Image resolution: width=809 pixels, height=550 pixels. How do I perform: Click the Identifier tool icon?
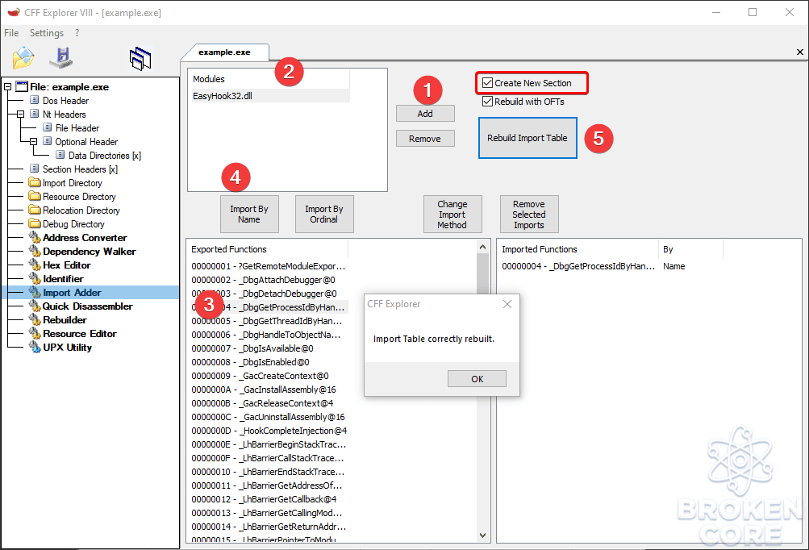click(35, 278)
